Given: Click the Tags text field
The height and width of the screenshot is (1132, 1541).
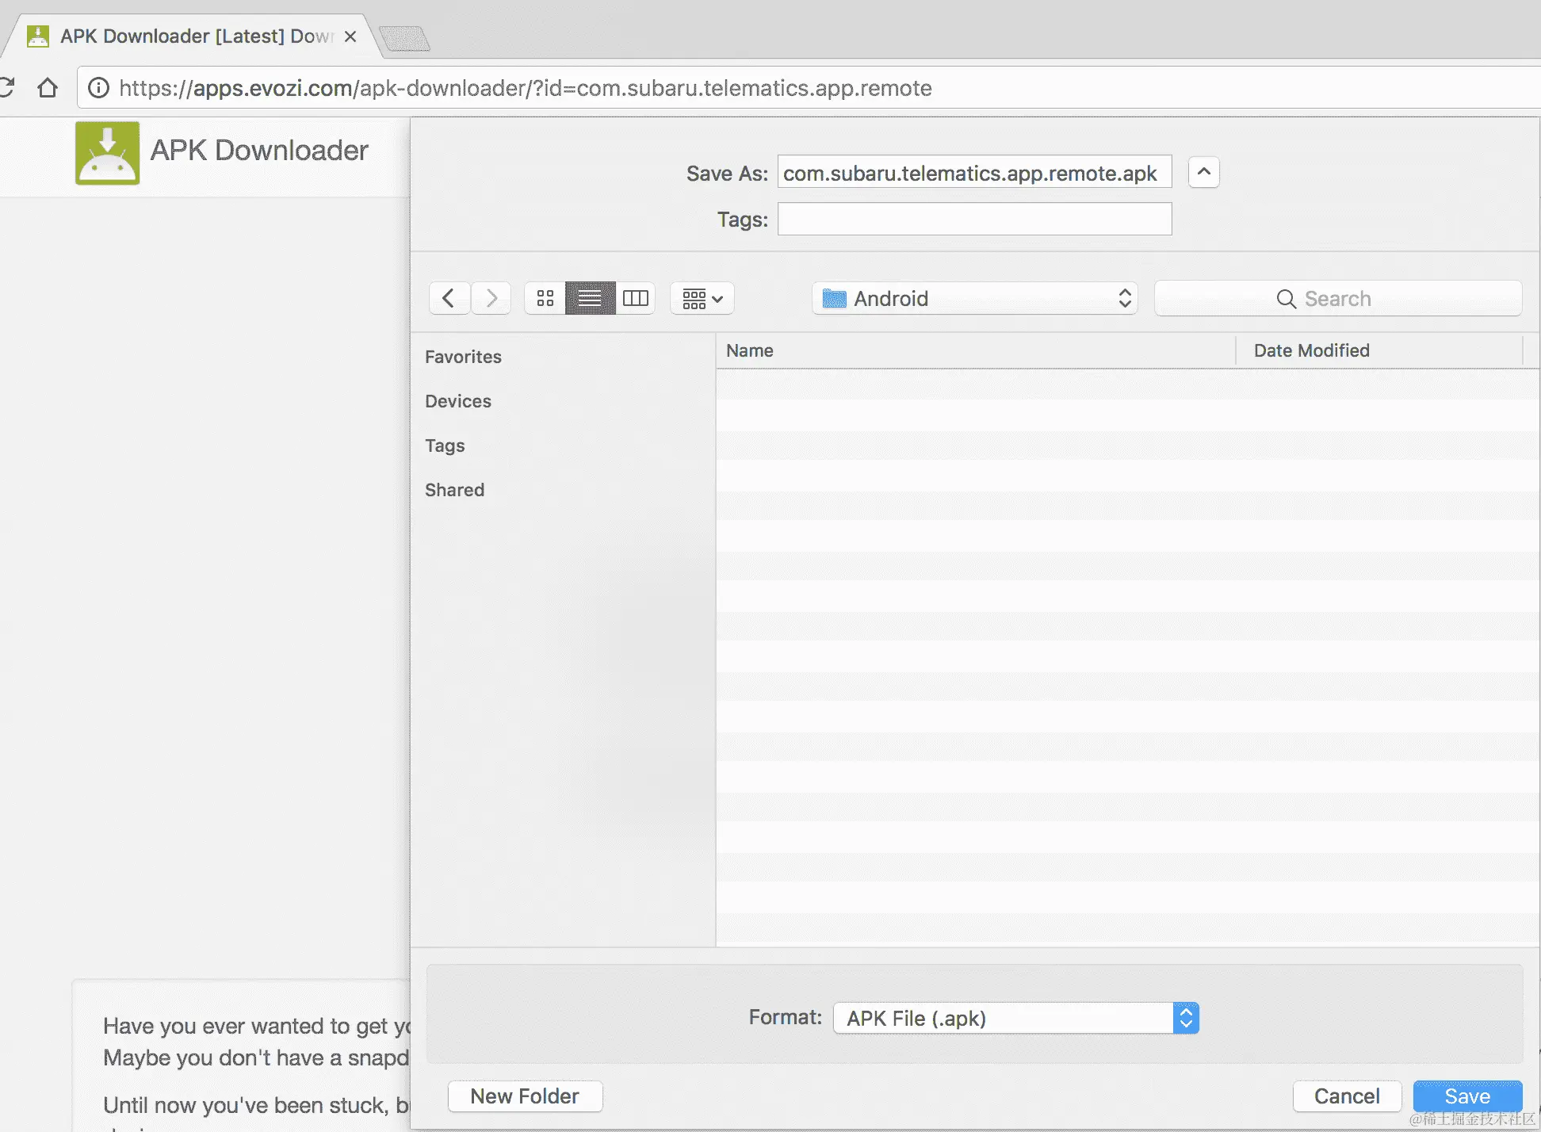Looking at the screenshot, I should (x=973, y=219).
